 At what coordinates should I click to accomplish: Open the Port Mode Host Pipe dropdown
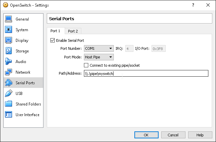coord(99,57)
